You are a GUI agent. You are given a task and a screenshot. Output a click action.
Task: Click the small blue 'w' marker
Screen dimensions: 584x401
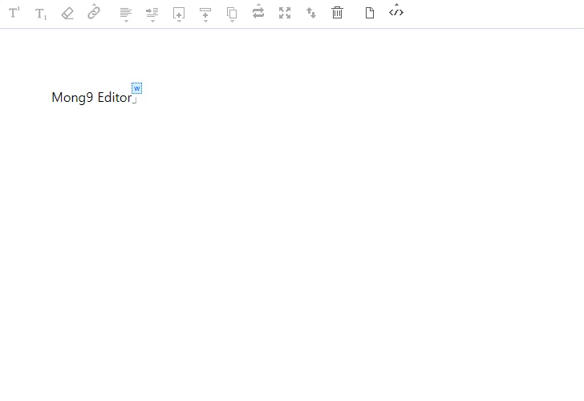click(x=136, y=88)
